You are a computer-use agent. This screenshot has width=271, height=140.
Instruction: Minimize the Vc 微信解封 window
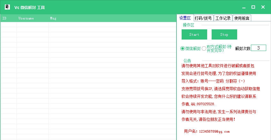click(x=244, y=7)
